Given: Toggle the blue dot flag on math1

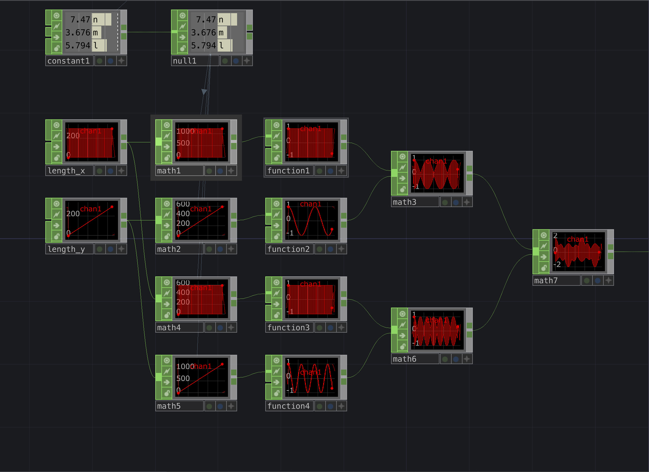Looking at the screenshot, I should coord(221,171).
